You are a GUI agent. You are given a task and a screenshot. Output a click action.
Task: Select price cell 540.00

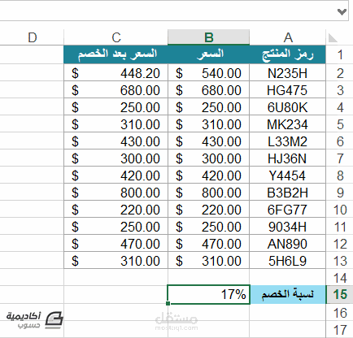(x=208, y=73)
